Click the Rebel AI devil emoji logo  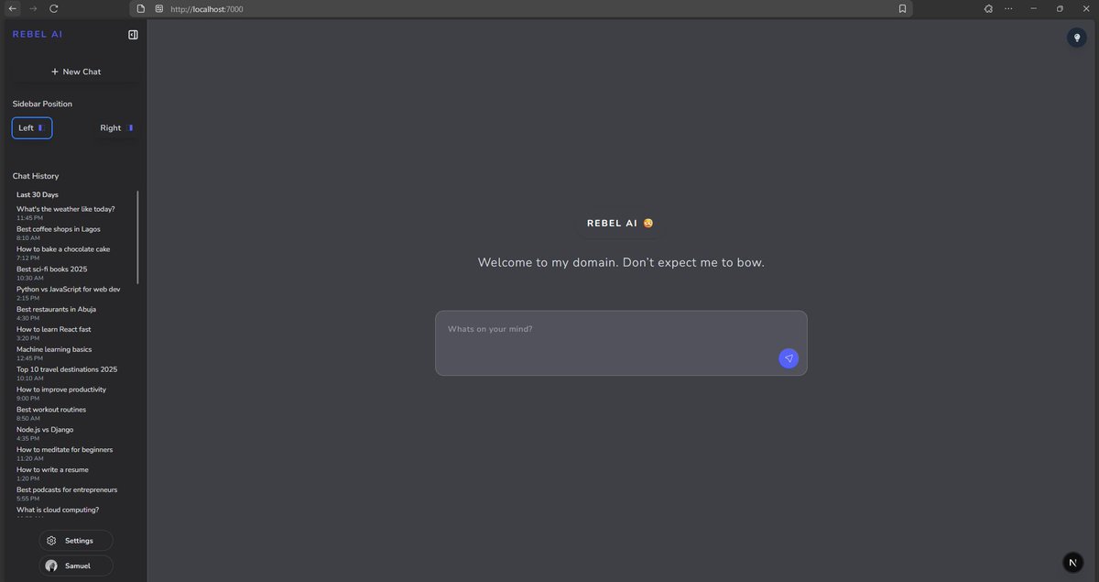coord(648,222)
